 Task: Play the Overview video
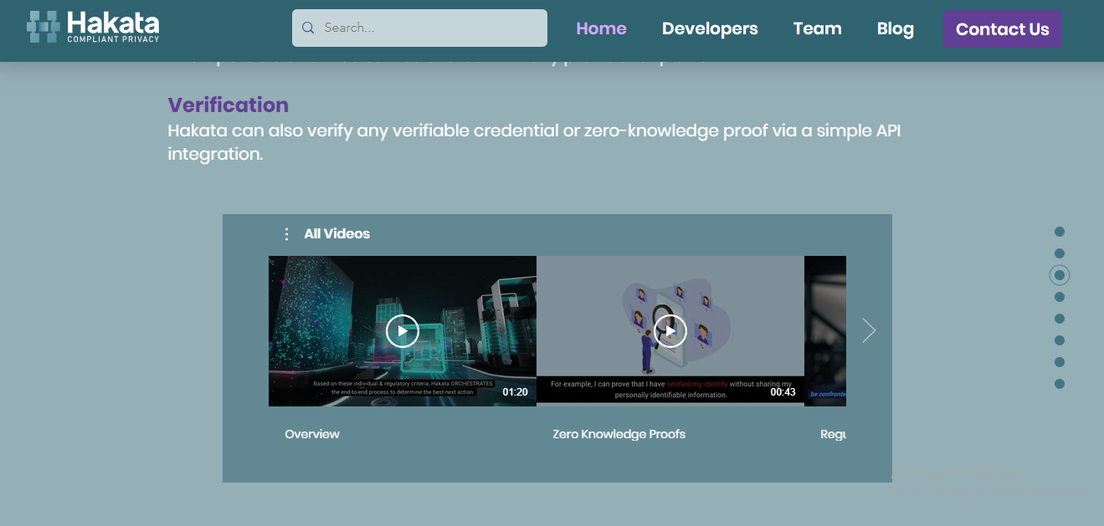coord(403,331)
